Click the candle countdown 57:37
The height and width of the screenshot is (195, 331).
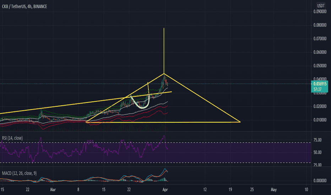click(x=318, y=89)
